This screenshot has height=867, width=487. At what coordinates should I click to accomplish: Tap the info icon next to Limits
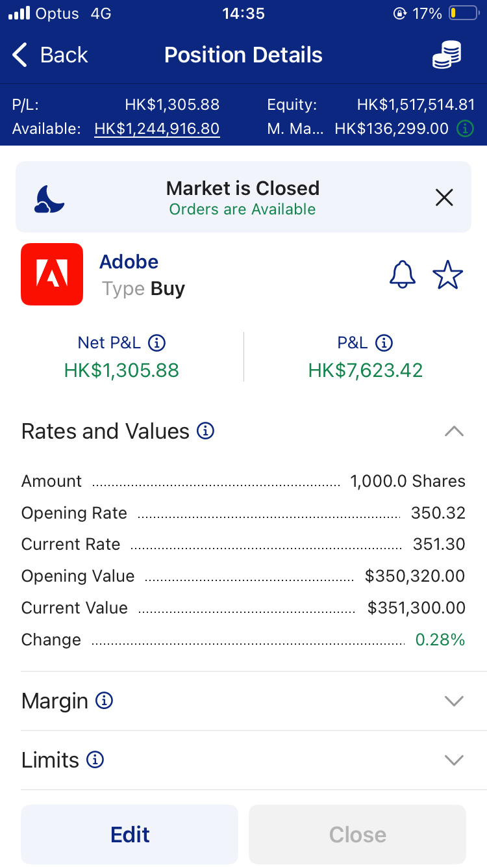95,760
